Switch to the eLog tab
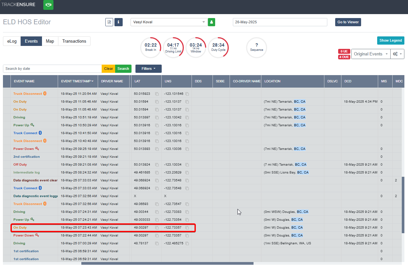This screenshot has width=408, height=265. 12,41
